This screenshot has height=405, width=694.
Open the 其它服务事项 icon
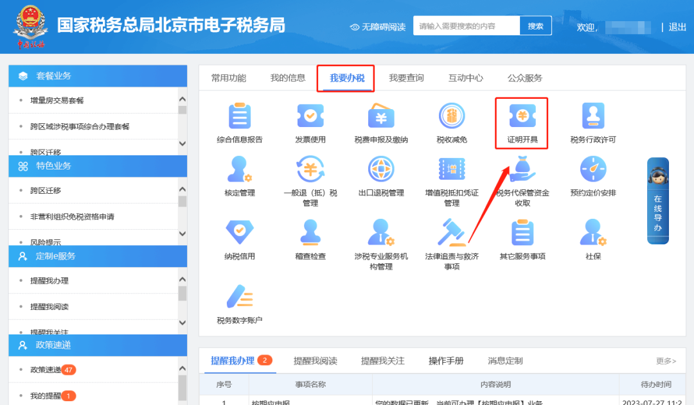pos(522,232)
